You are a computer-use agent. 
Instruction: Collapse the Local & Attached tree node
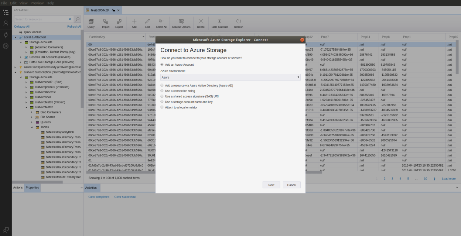[16, 37]
